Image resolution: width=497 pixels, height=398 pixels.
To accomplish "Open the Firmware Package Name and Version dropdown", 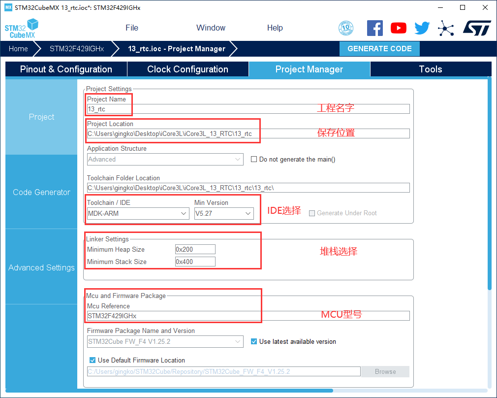I will click(x=165, y=341).
